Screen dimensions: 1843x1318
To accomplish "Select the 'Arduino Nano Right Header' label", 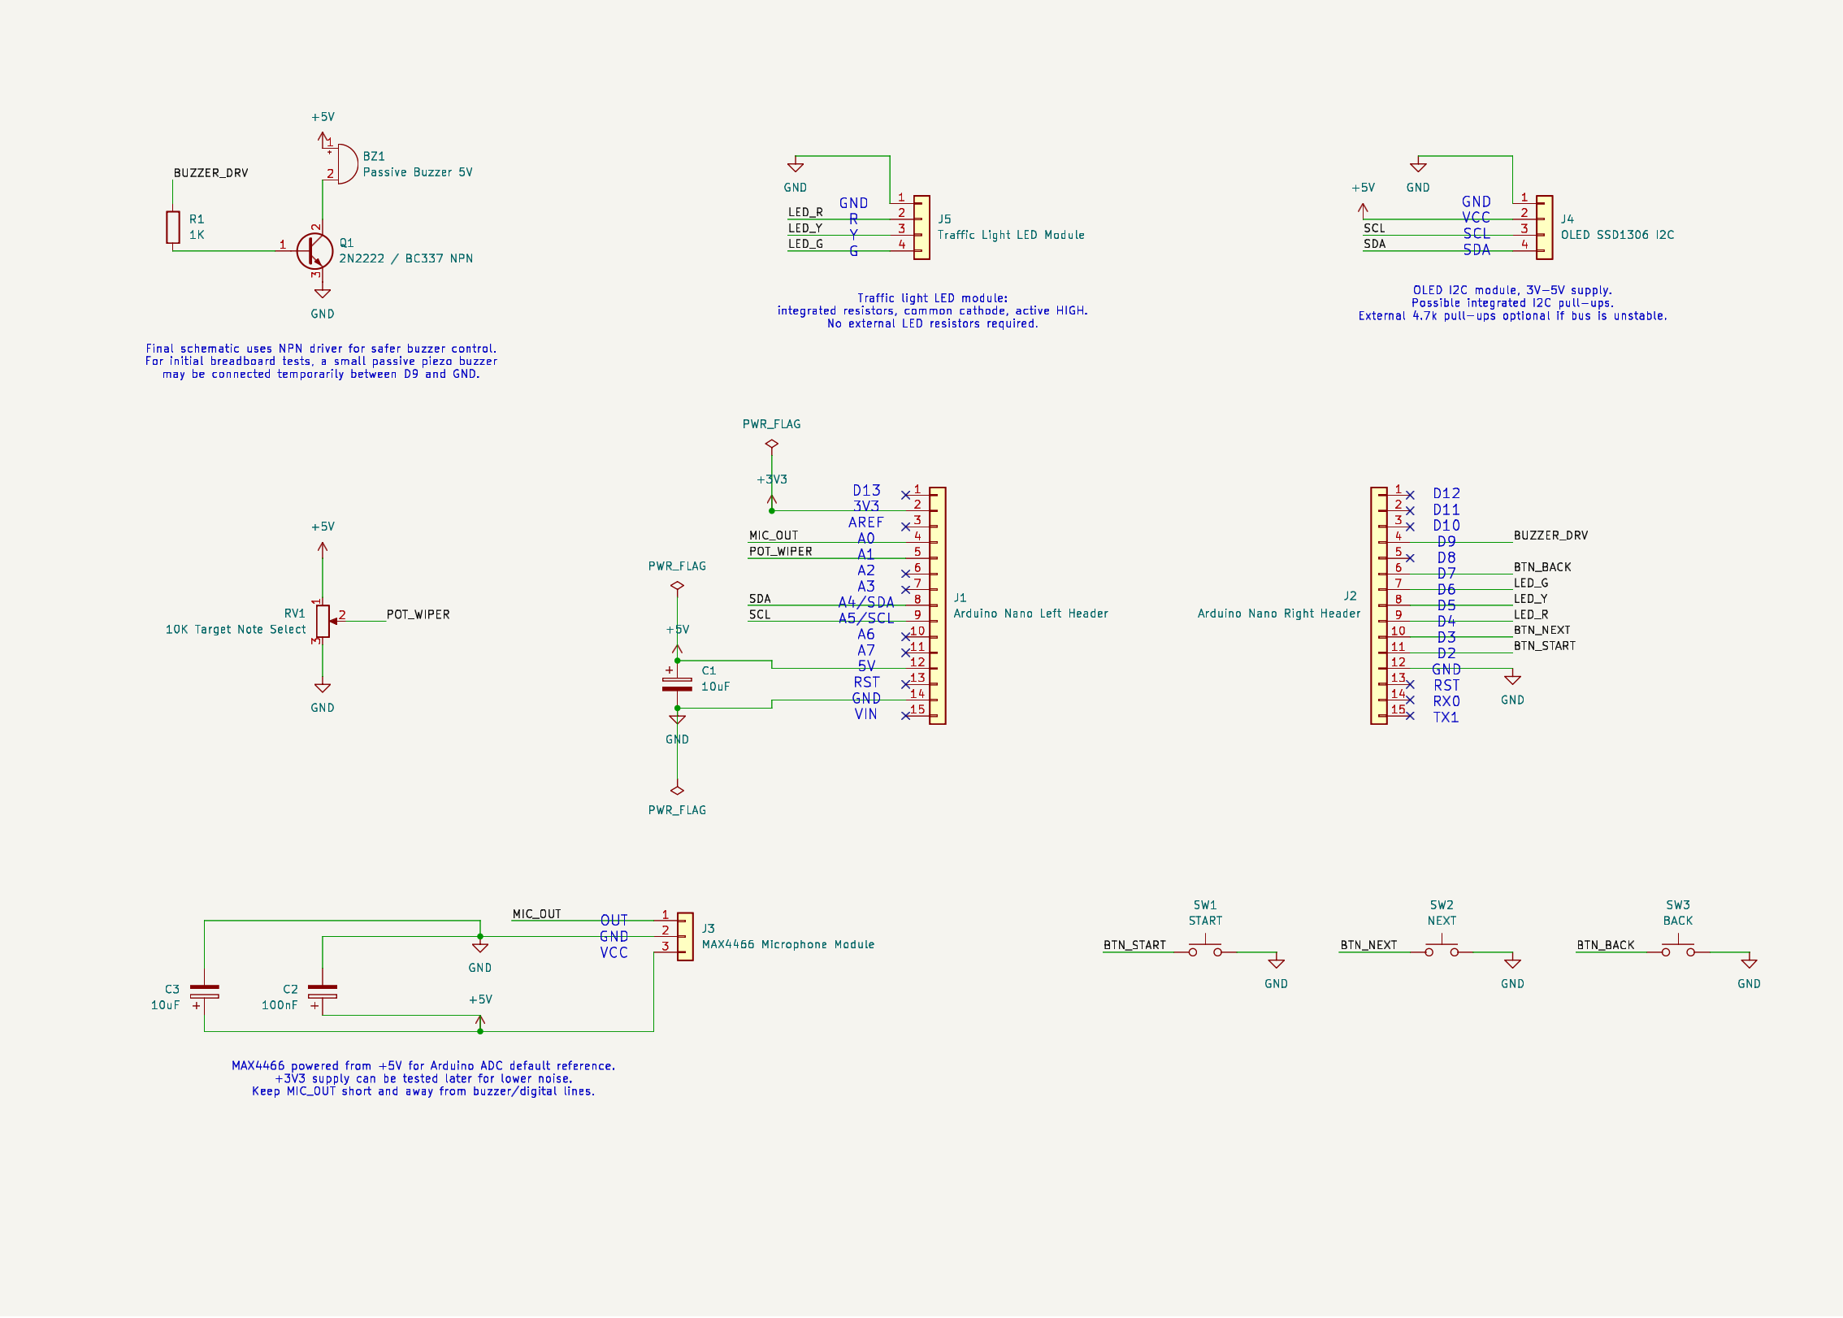I will pyautogui.click(x=1279, y=613).
